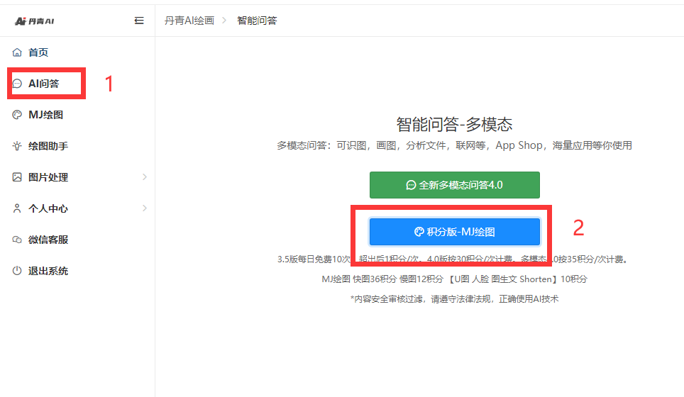The image size is (684, 397).
Task: Click the chat bubble icon beside AI问答
Action: click(17, 84)
